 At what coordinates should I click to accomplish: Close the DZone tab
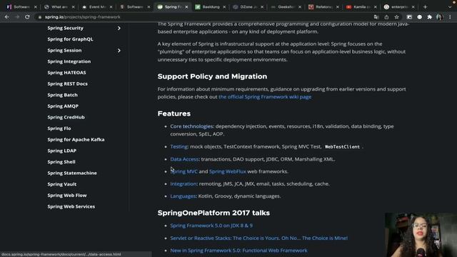262,7
